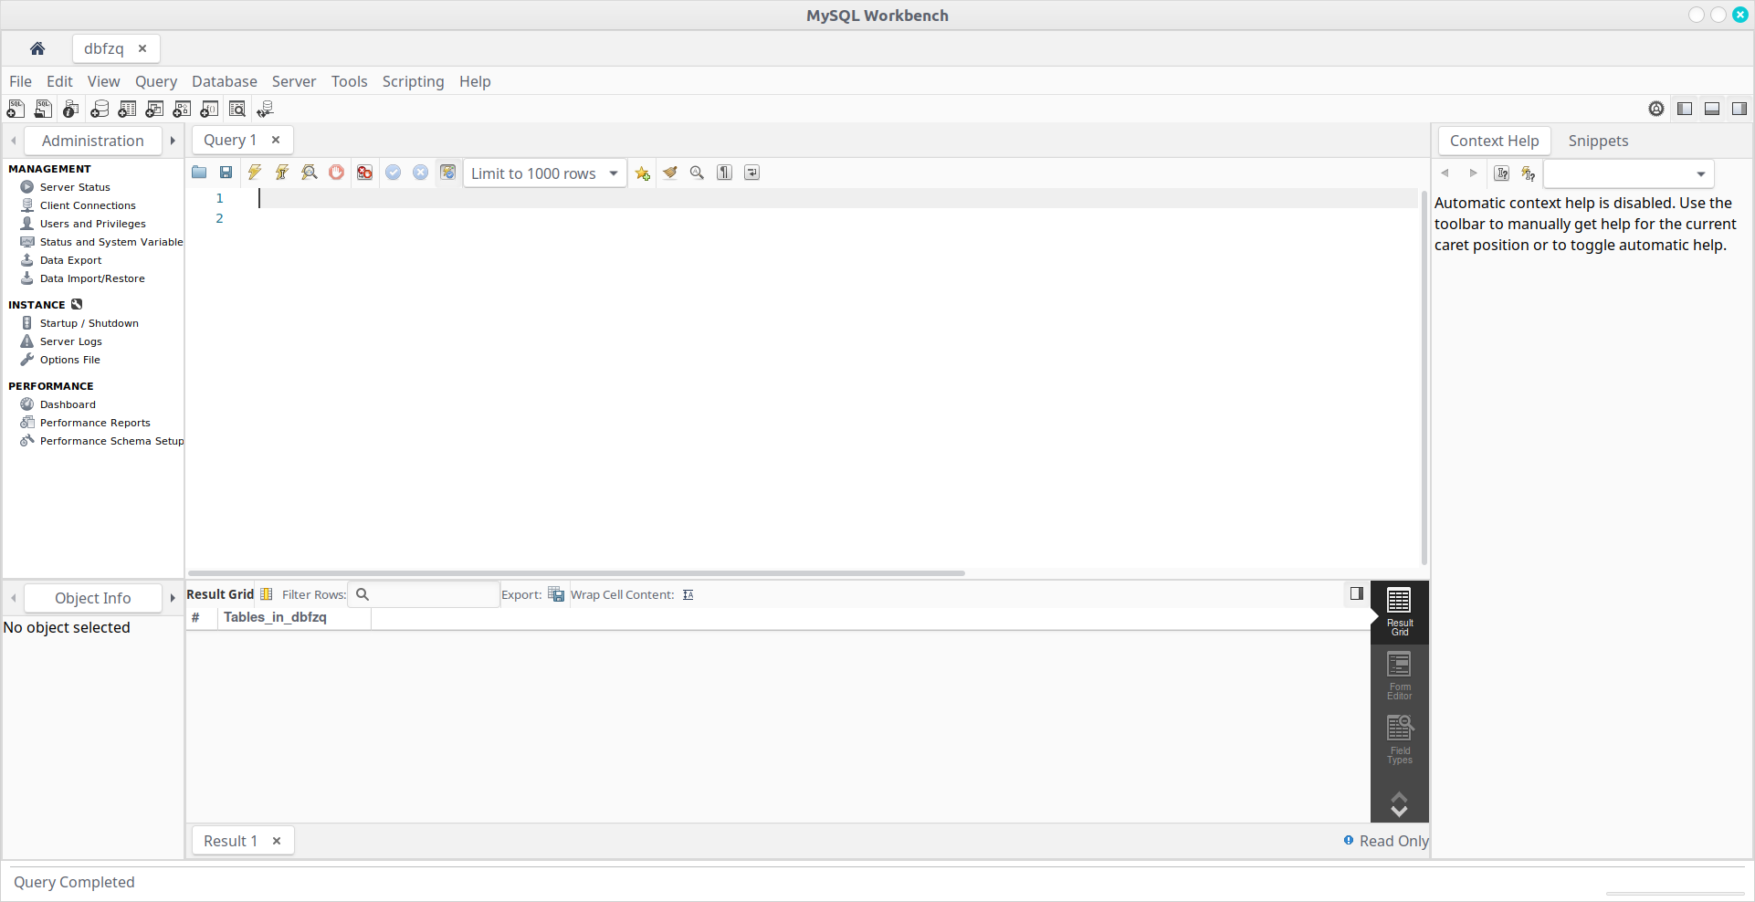The width and height of the screenshot is (1755, 902).
Task: Toggle result side panel visibility button
Action: (x=1357, y=593)
